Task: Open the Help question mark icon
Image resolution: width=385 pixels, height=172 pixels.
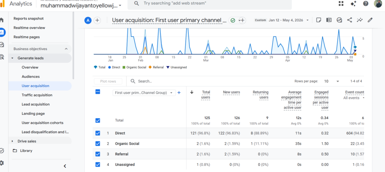Action: pos(365,3)
